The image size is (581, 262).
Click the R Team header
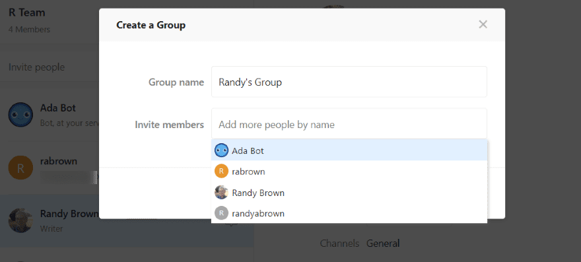[x=26, y=13]
